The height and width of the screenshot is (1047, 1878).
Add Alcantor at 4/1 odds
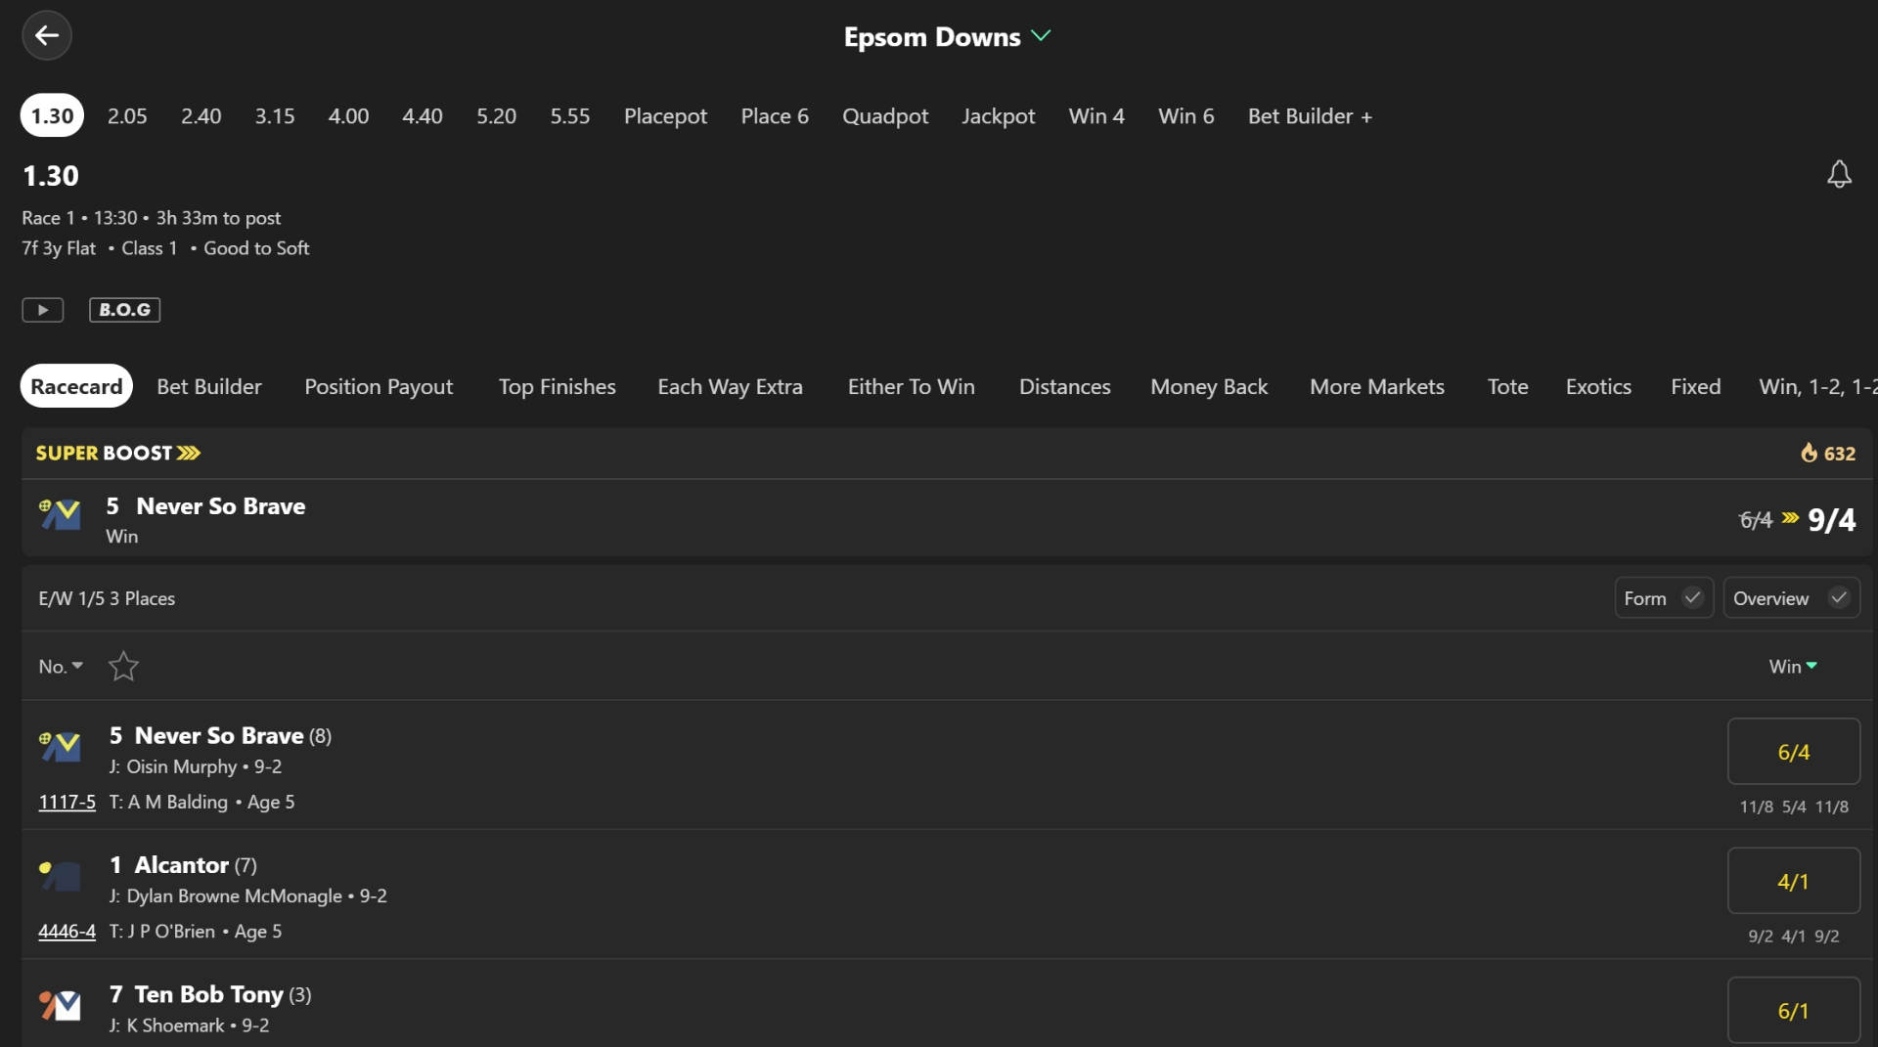(1793, 881)
